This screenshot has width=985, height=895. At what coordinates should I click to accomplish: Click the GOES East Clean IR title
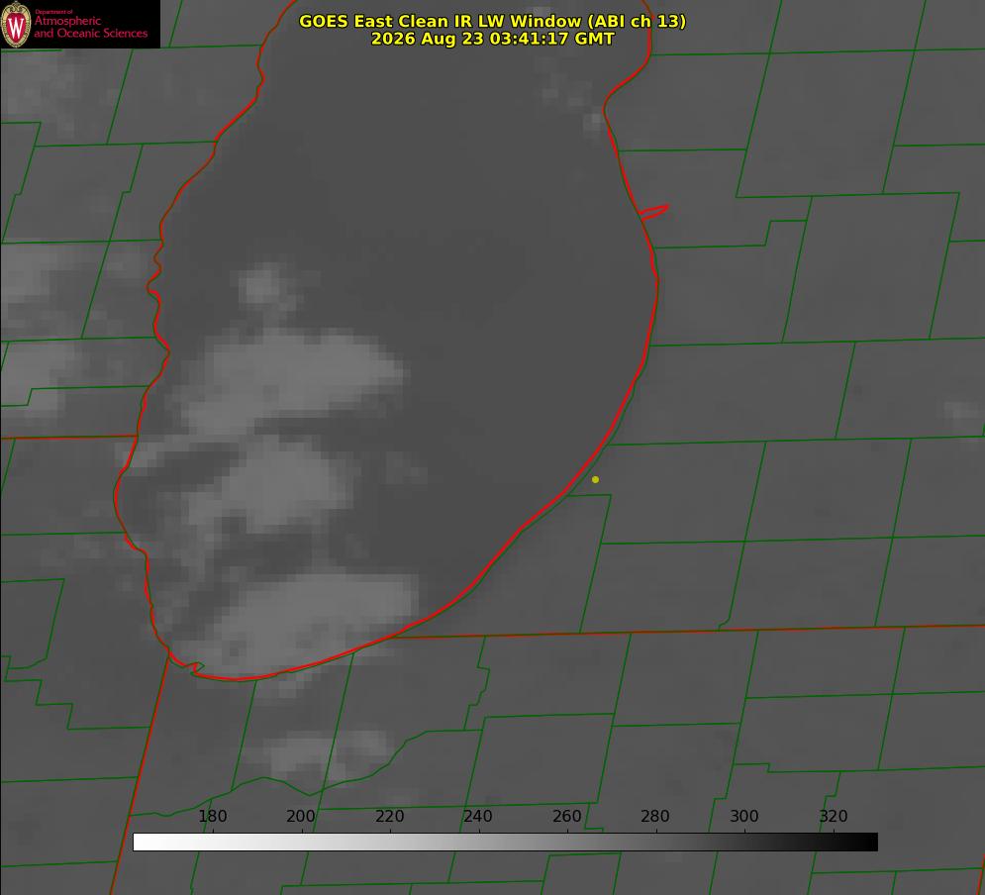493,21
